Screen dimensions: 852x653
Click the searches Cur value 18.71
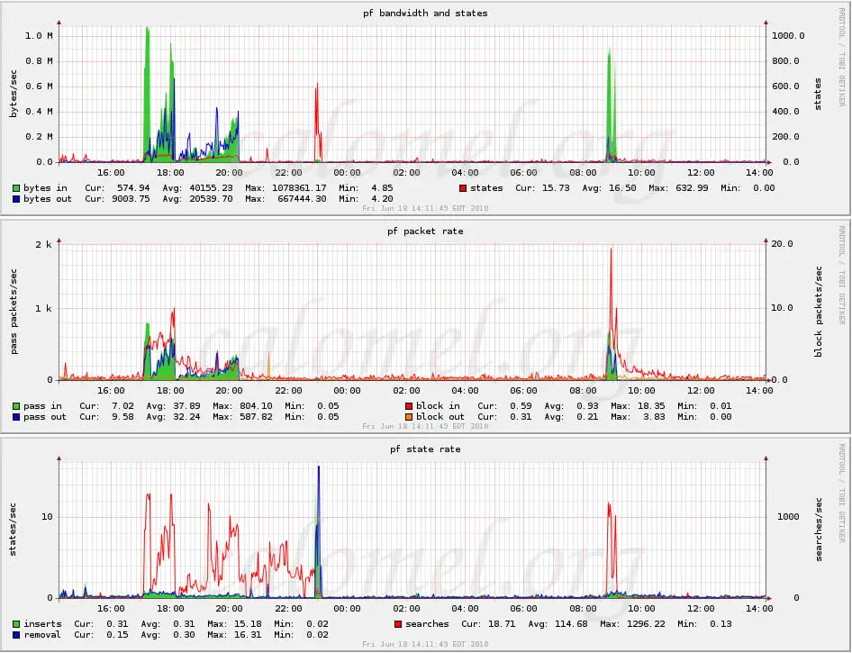click(502, 623)
